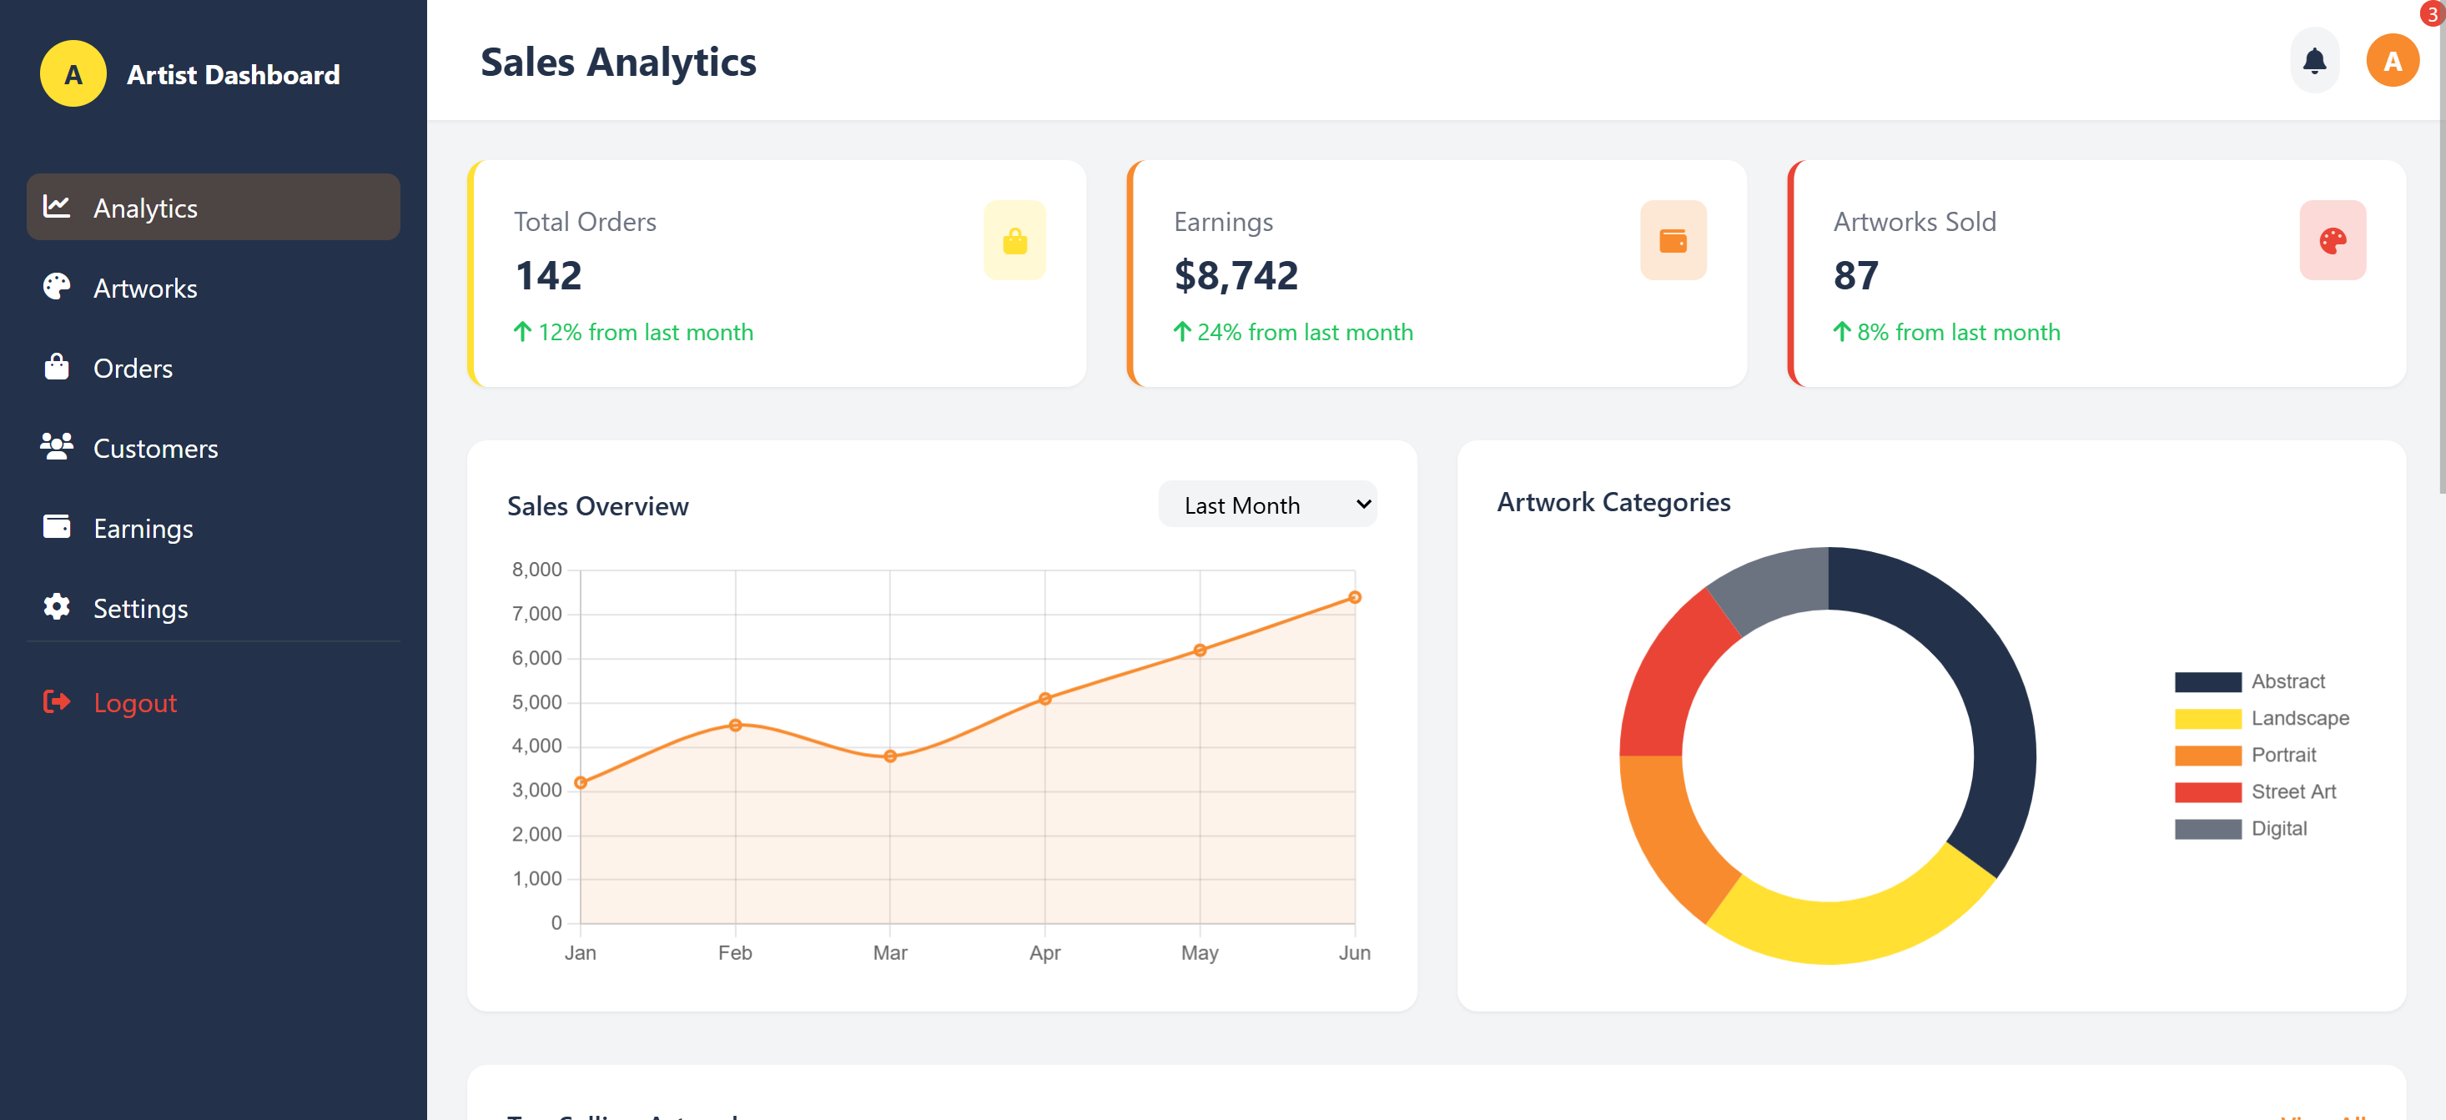2446x1120 pixels.
Task: Select the Analytics sidebar item
Action: (x=144, y=208)
